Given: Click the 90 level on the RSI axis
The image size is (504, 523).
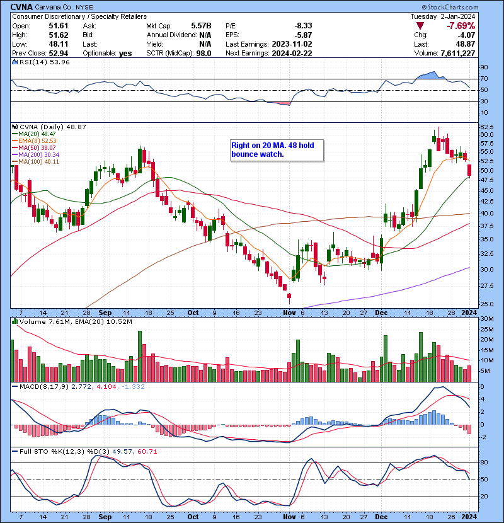Looking at the screenshot, I should (x=484, y=67).
